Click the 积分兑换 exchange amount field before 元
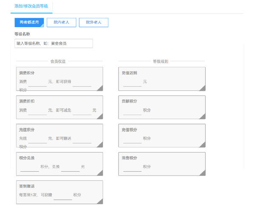Viewport: 255px width, 213px height. click(71, 167)
